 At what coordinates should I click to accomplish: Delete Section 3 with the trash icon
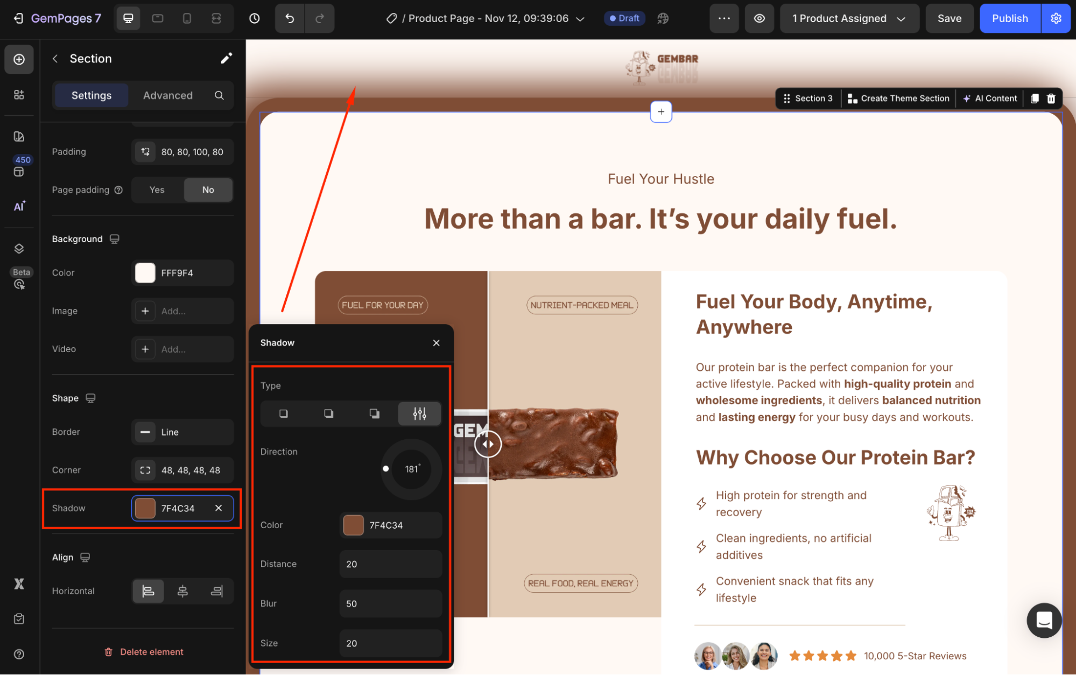(1051, 99)
